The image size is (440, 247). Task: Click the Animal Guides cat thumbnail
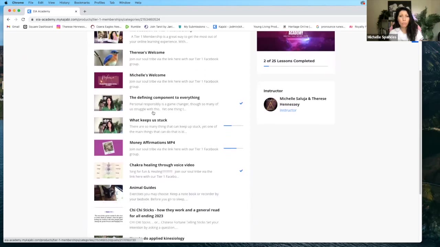(x=108, y=193)
